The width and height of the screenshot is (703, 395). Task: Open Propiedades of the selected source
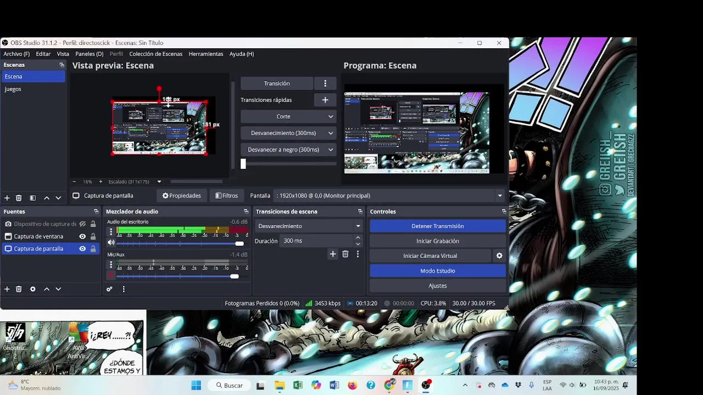pyautogui.click(x=182, y=195)
